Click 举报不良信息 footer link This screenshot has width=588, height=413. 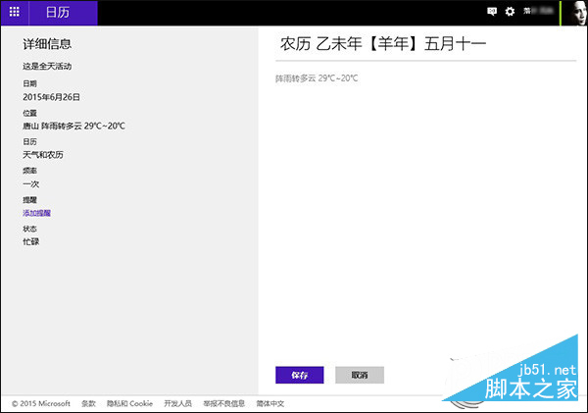pos(223,403)
